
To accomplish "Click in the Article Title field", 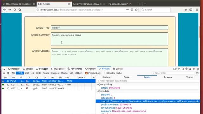I will point(109,28).
